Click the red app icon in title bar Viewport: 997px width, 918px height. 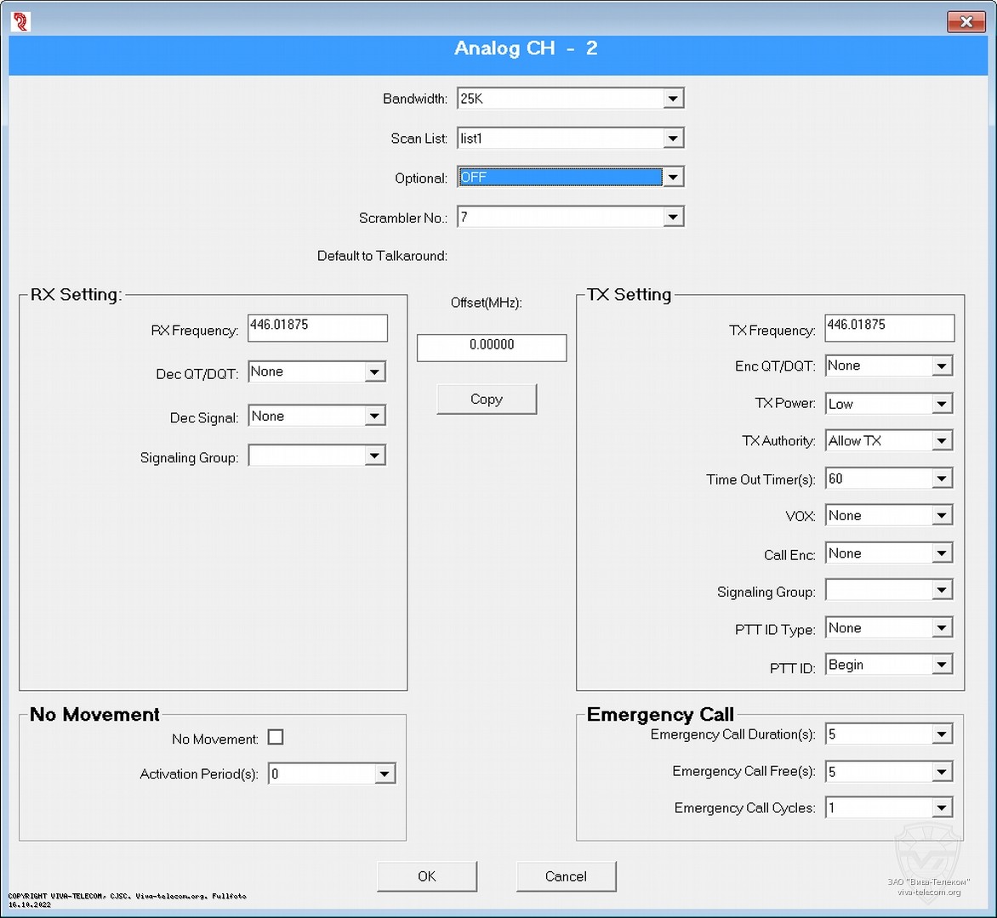click(20, 21)
